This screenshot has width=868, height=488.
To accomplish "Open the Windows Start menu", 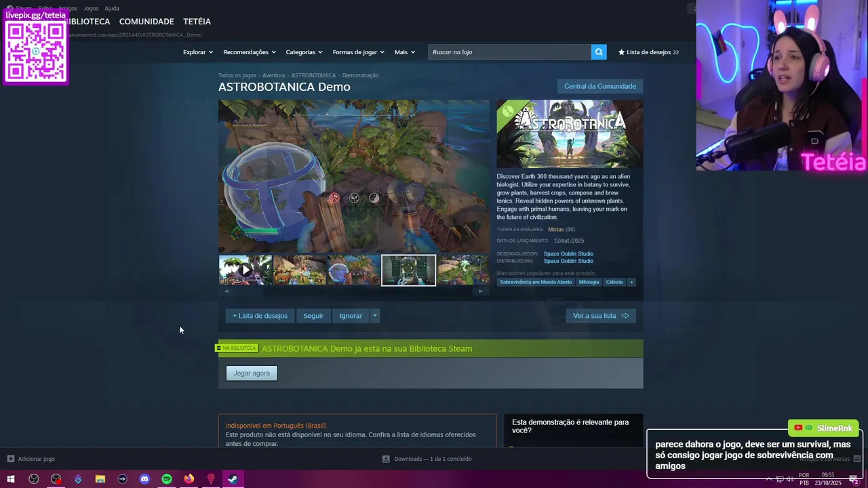I will coord(11,479).
